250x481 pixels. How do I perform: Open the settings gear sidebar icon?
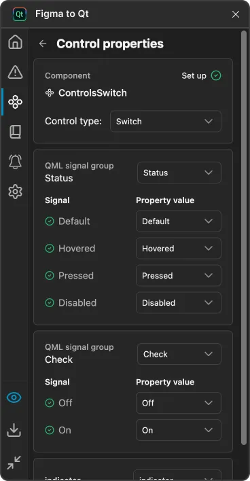click(16, 192)
